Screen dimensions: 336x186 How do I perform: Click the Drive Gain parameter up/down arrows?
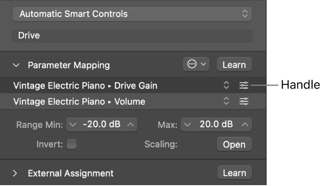[x=226, y=85]
